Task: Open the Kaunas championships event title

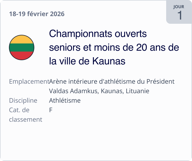Action: click(114, 48)
